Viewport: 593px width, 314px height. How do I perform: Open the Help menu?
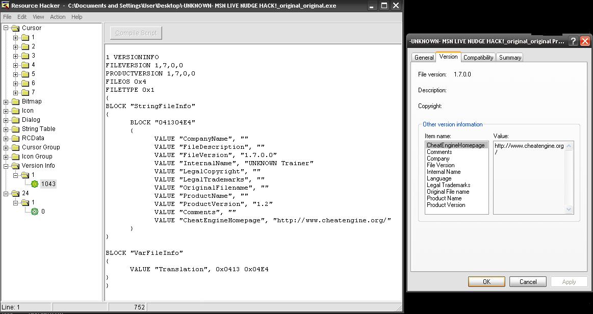[x=77, y=17]
